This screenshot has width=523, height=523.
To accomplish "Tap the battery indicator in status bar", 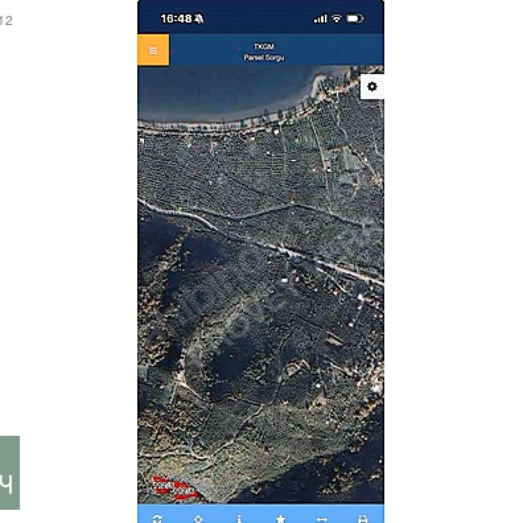I will tap(355, 18).
